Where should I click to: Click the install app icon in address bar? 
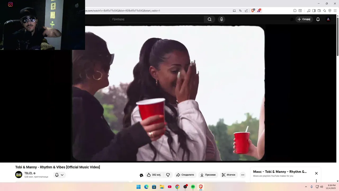click(234, 11)
